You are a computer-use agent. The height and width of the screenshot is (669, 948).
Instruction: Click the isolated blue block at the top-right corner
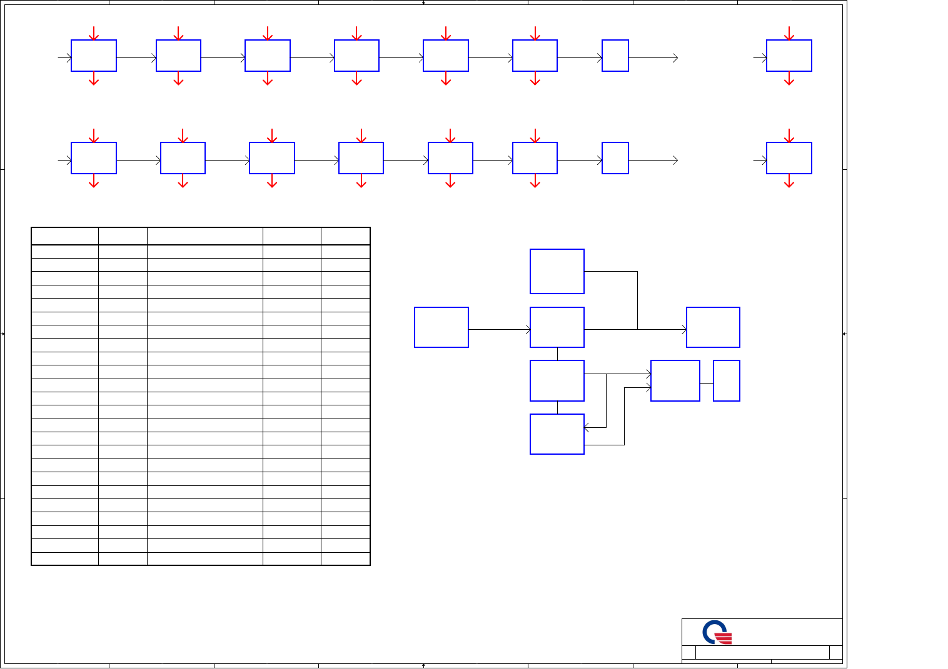click(x=789, y=56)
